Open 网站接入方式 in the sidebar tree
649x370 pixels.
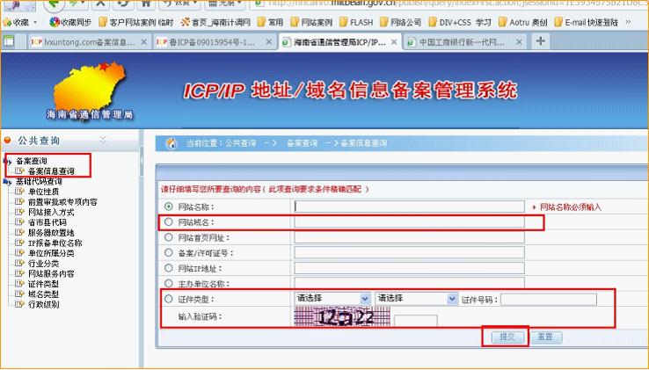click(x=50, y=212)
